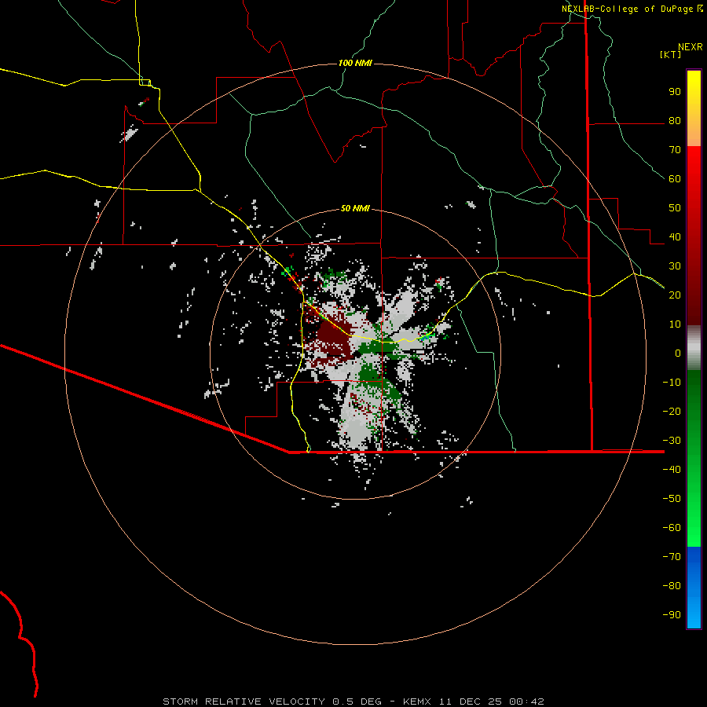Click the 80 value on velocity scale

(x=675, y=120)
